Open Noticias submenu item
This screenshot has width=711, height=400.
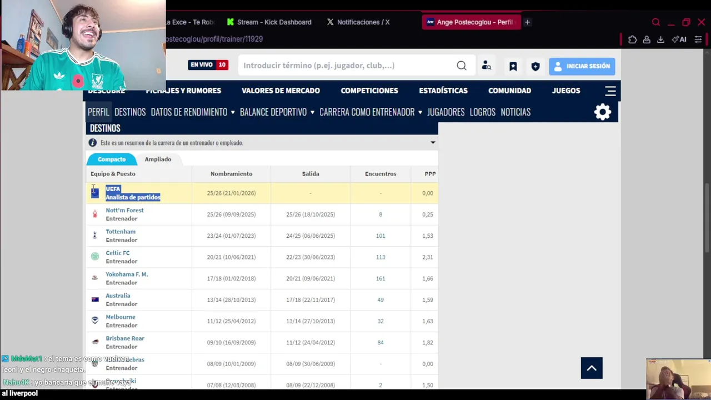tap(515, 112)
